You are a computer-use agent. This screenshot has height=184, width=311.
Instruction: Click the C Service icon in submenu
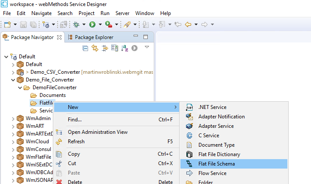[190, 136]
